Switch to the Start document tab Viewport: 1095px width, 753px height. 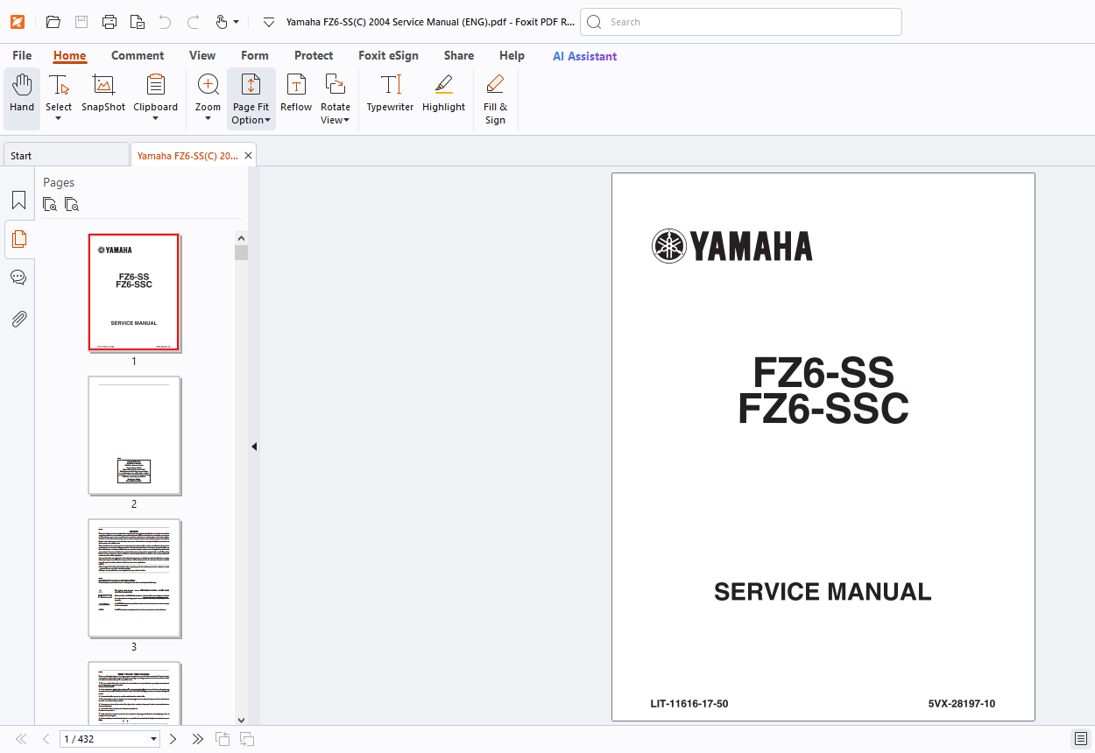pyautogui.click(x=66, y=156)
